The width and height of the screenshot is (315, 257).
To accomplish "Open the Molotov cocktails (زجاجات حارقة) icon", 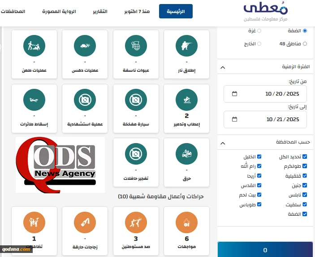I will (x=85, y=222).
